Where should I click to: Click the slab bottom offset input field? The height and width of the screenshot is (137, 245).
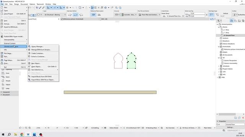[198, 16]
